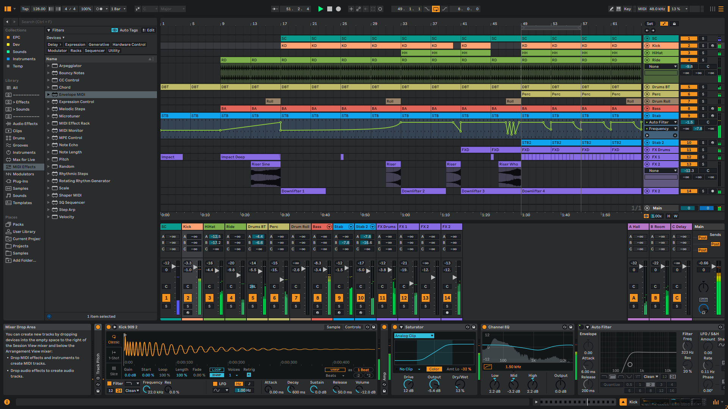This screenshot has width=728, height=409.
Task: Toggle the Key mapping mode button
Action: click(628, 9)
